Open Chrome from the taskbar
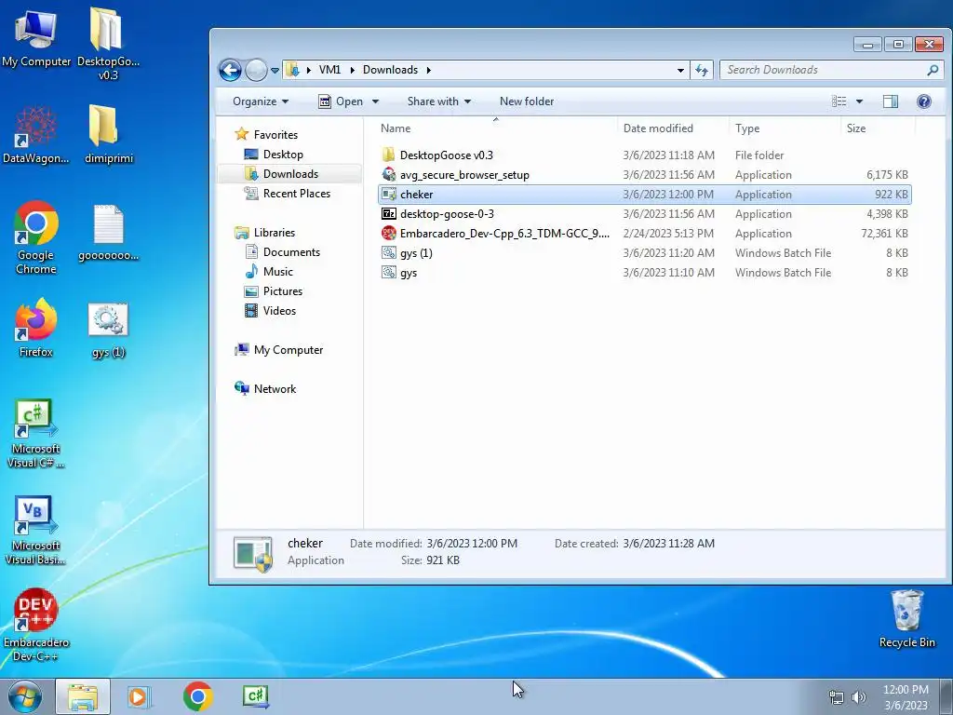The height and width of the screenshot is (715, 953). point(197,696)
